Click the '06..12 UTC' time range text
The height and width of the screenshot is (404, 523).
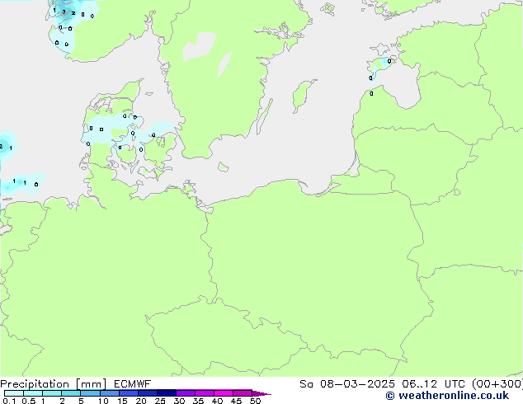pos(434,384)
